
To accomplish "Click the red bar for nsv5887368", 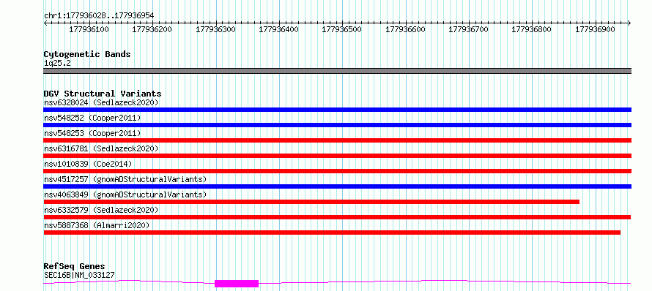I will [332, 233].
